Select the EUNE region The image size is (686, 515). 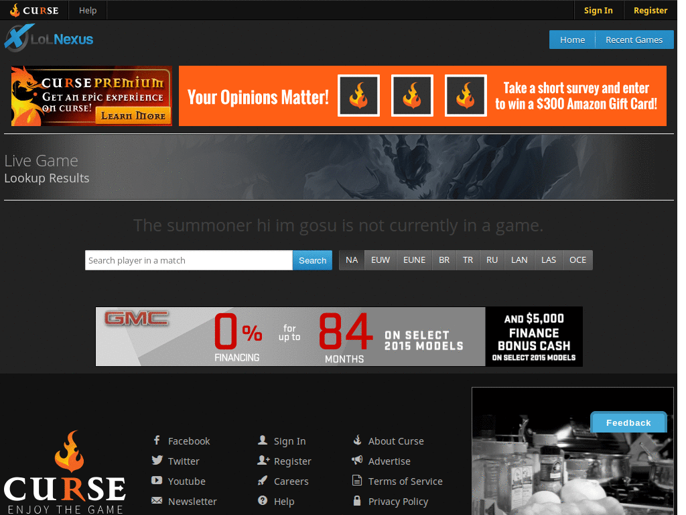[414, 260]
